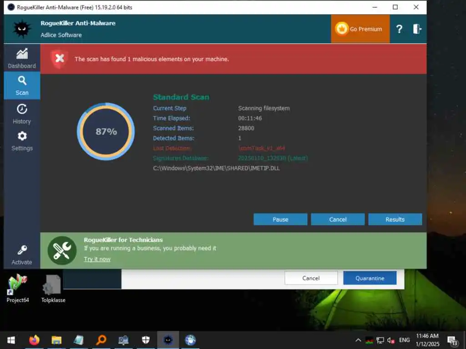The height and width of the screenshot is (349, 466).
Task: Show hidden system tray icons
Action: pos(358,340)
